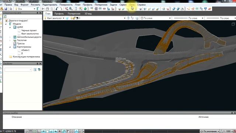
Task: Click the icon at the right end of the toolbar
Action: (210, 9)
